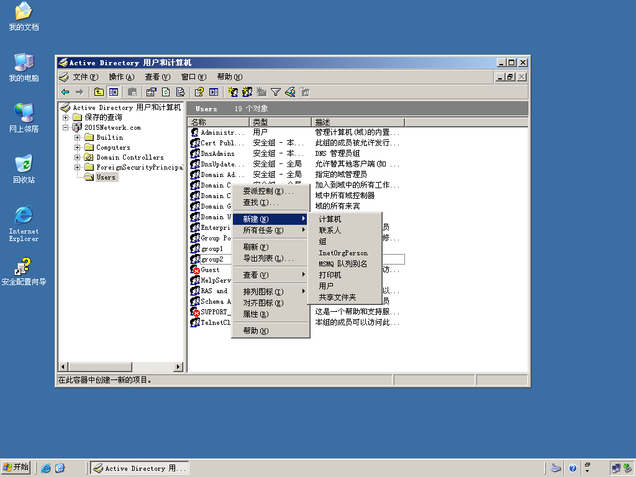This screenshot has height=477, width=636.
Task: Open the 操作(A) menu
Action: [121, 77]
